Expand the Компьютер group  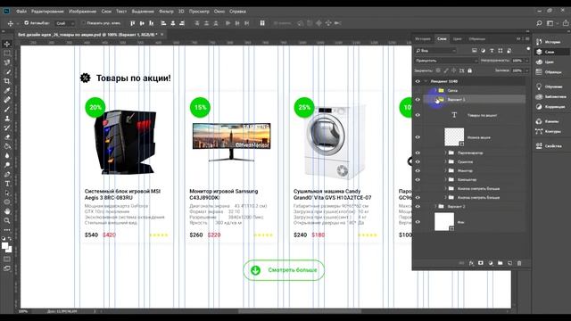point(445,179)
